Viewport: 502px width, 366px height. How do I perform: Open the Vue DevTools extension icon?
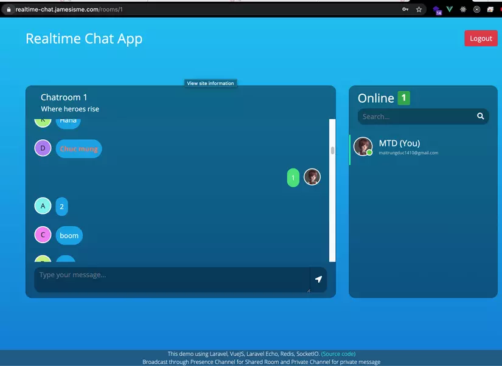coord(450,9)
